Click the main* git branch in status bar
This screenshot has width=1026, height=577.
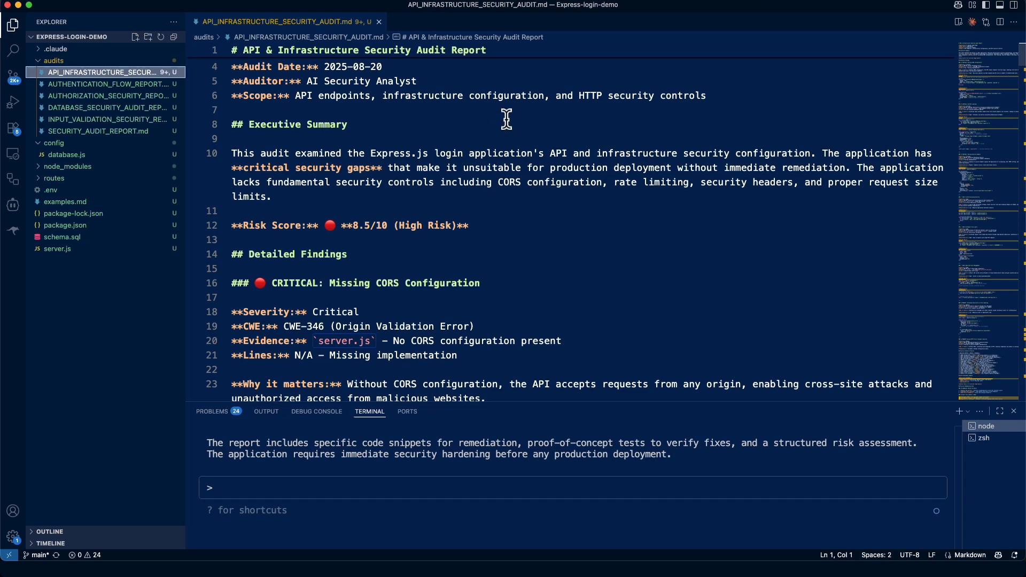pos(35,555)
